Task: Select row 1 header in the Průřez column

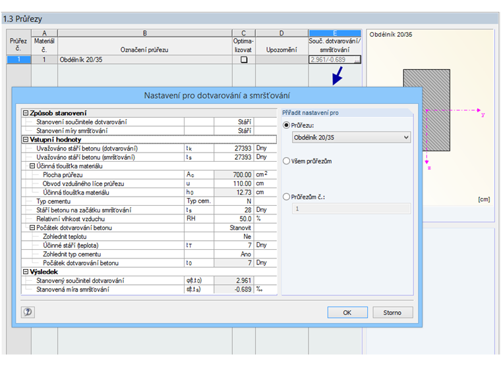Action: click(19, 60)
